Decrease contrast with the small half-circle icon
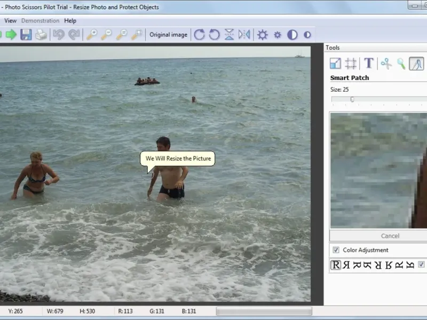The image size is (427, 320). pyautogui.click(x=307, y=35)
